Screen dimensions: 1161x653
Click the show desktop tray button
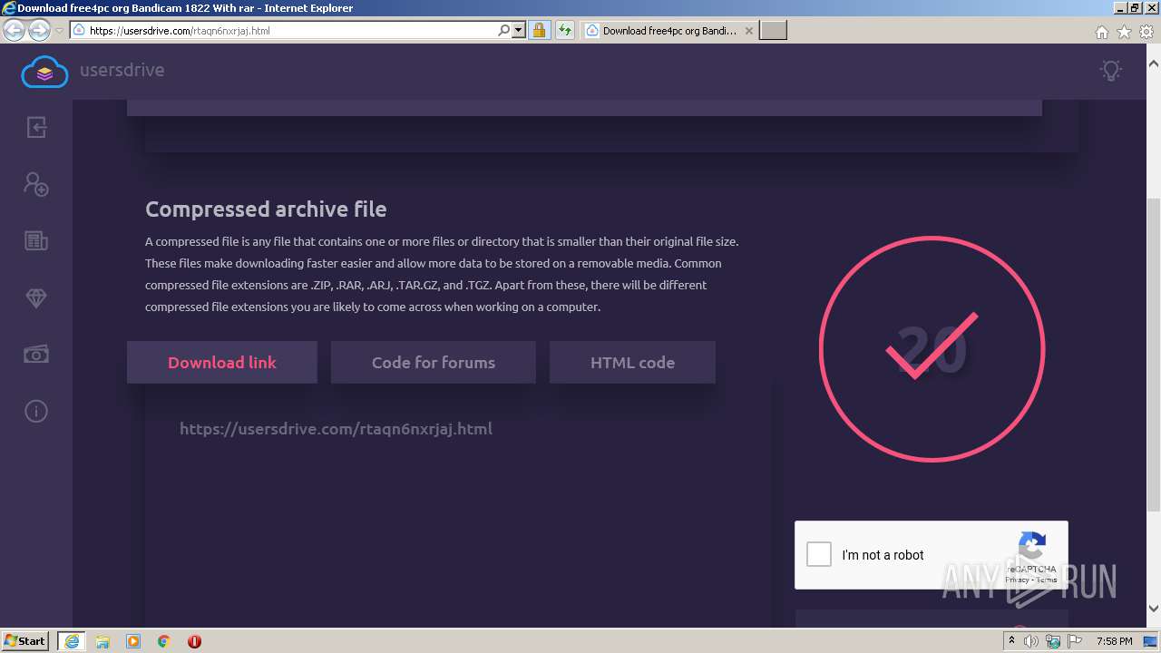click(x=1151, y=641)
